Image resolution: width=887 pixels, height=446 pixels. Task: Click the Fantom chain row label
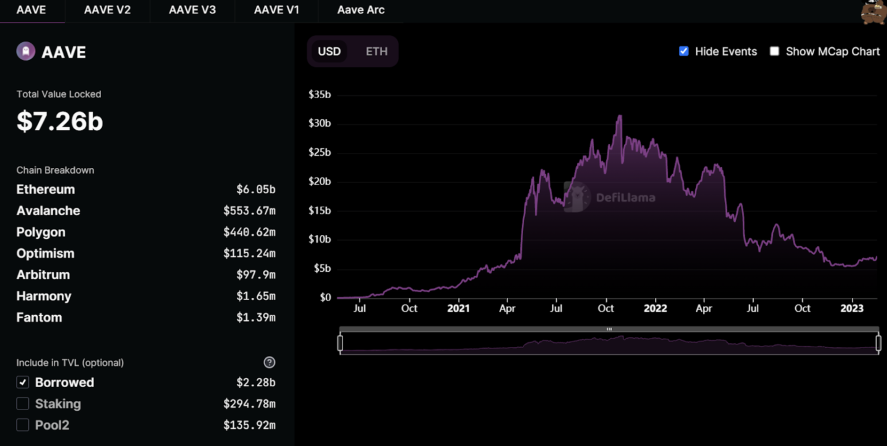coord(39,317)
